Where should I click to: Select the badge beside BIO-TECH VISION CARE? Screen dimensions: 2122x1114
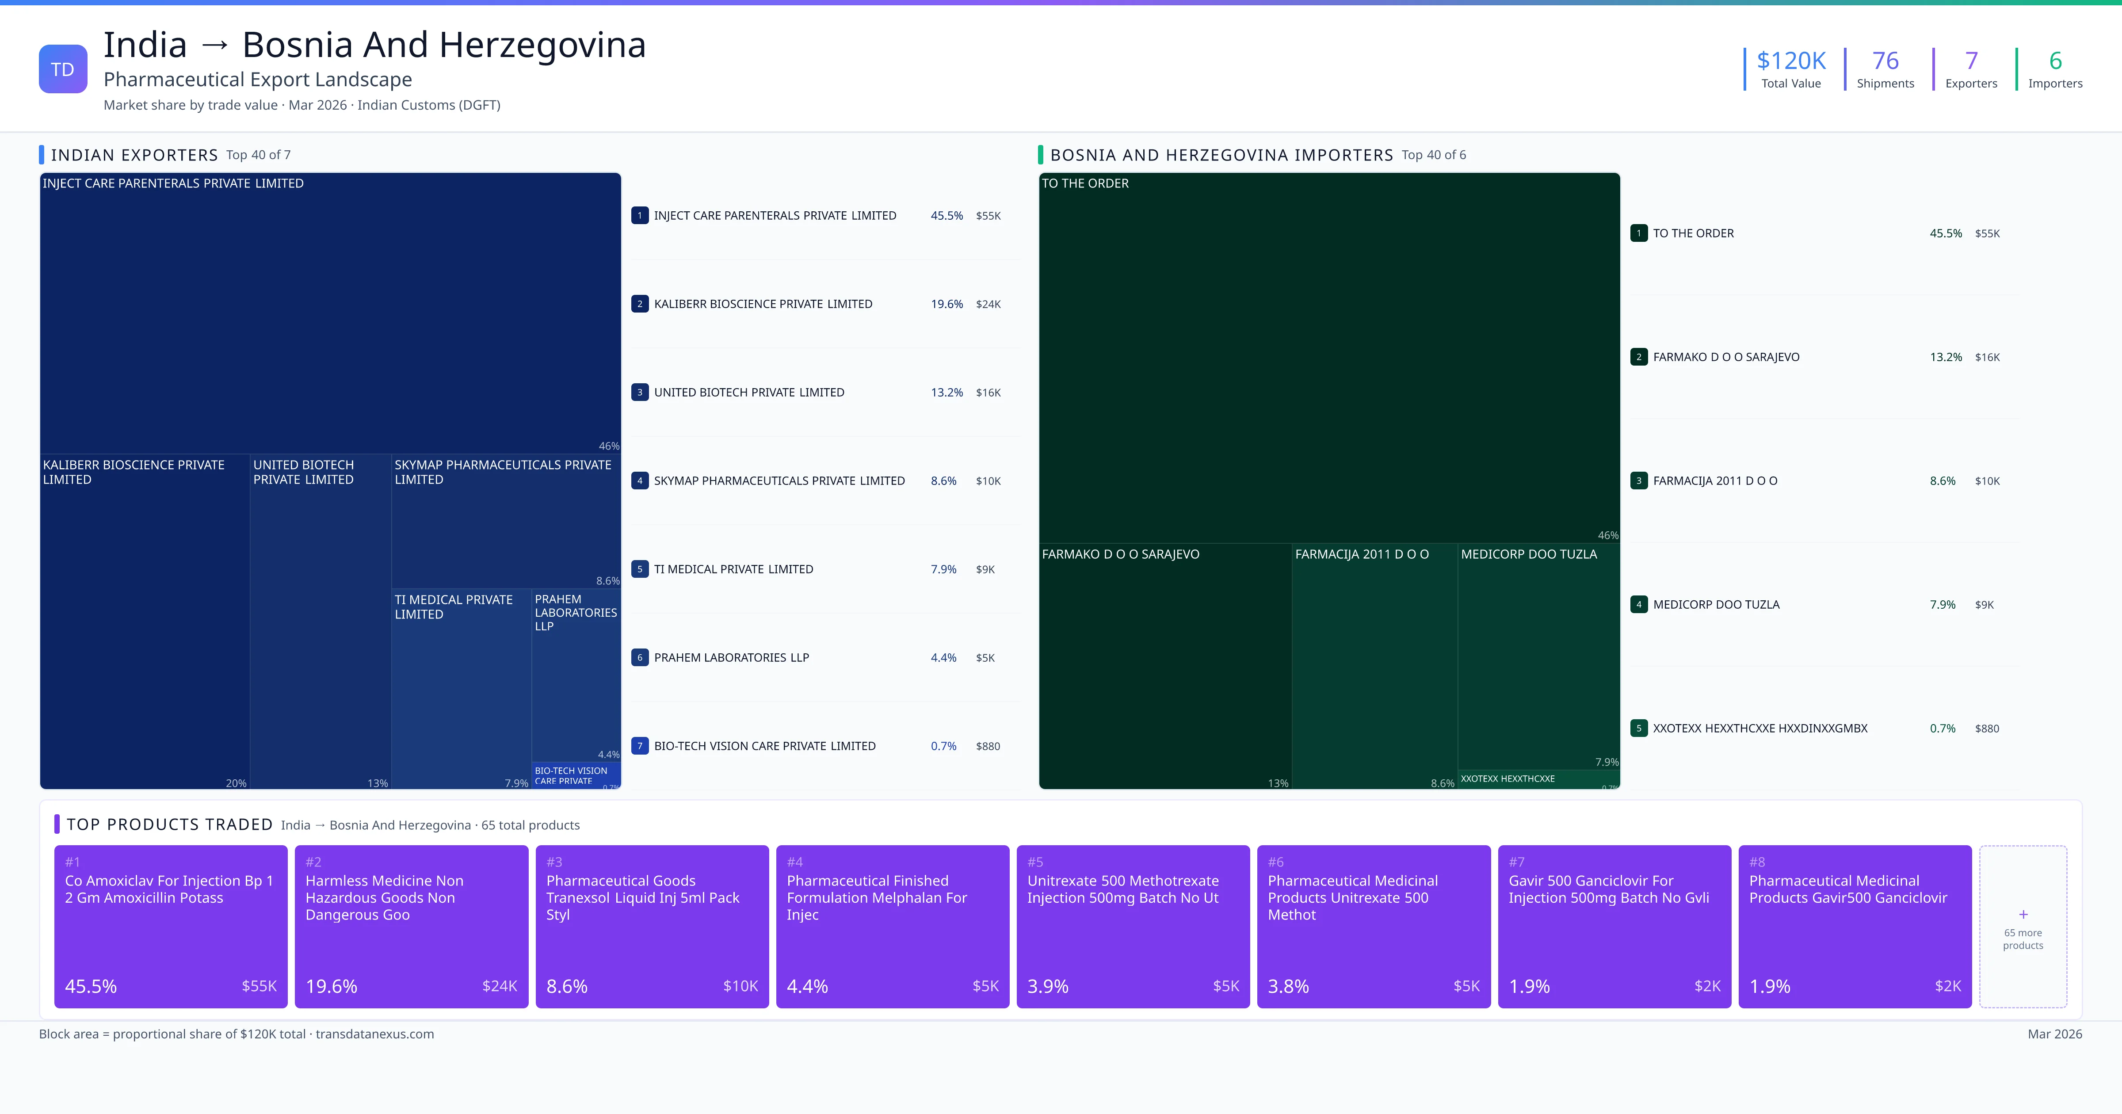point(639,746)
